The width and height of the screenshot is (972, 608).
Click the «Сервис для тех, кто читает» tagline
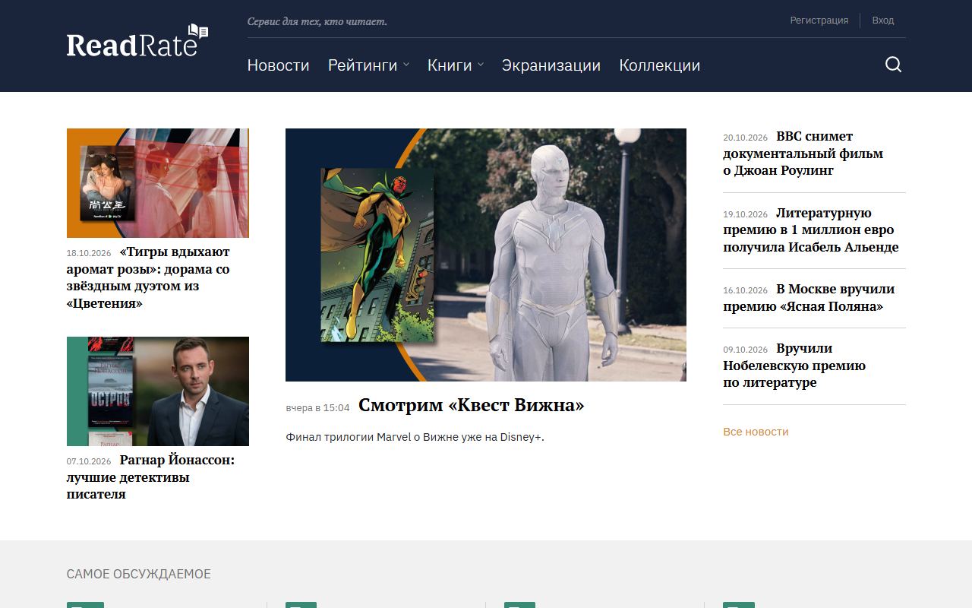[x=317, y=21]
